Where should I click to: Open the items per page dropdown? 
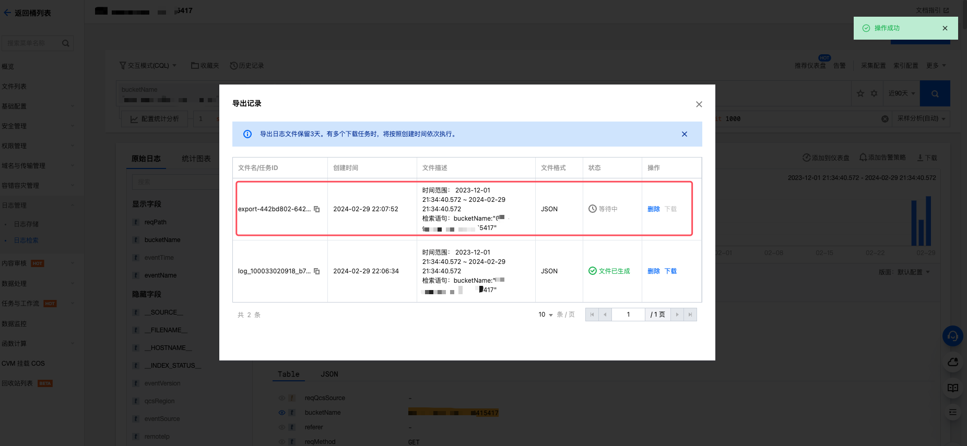(546, 315)
